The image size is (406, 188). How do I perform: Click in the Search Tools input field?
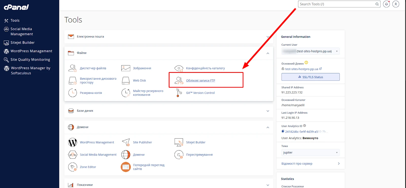[337, 4]
